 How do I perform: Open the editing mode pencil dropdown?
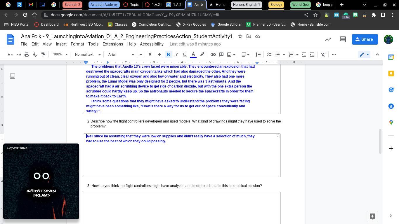point(364,55)
